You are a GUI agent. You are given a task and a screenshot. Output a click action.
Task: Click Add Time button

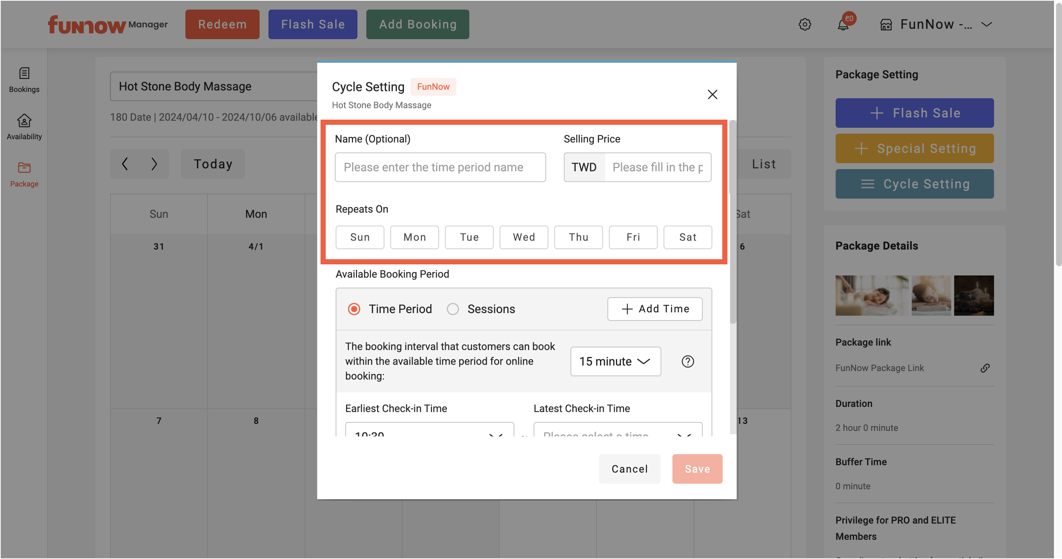pyautogui.click(x=654, y=309)
